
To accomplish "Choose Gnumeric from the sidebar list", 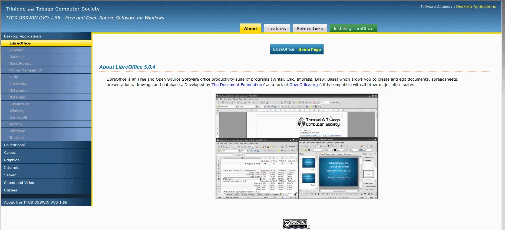I will [17, 57].
